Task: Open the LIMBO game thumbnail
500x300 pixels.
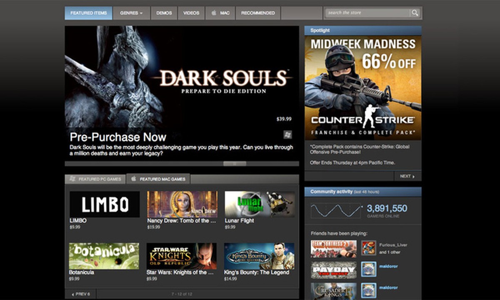Action: (x=105, y=204)
